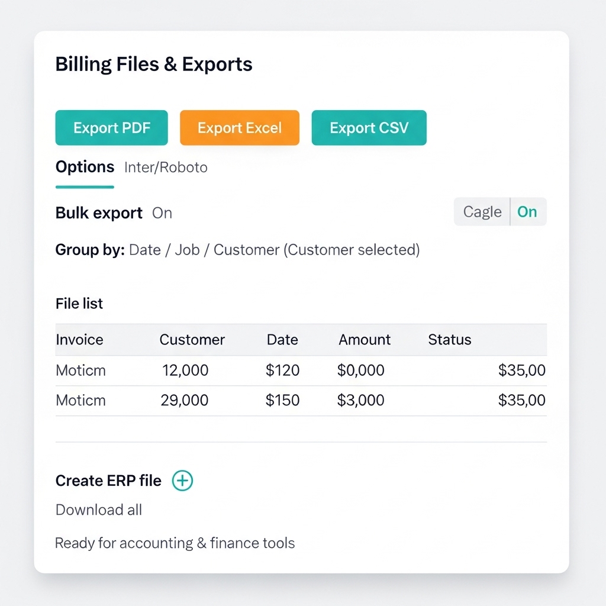Screen dimensions: 606x606
Task: Select the Inter/Roboto tab label
Action: (166, 167)
